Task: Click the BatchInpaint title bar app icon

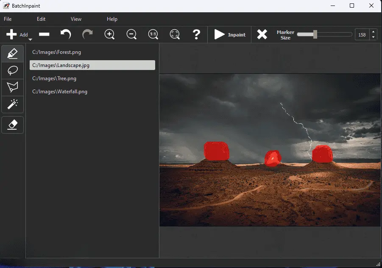Action: click(x=6, y=6)
